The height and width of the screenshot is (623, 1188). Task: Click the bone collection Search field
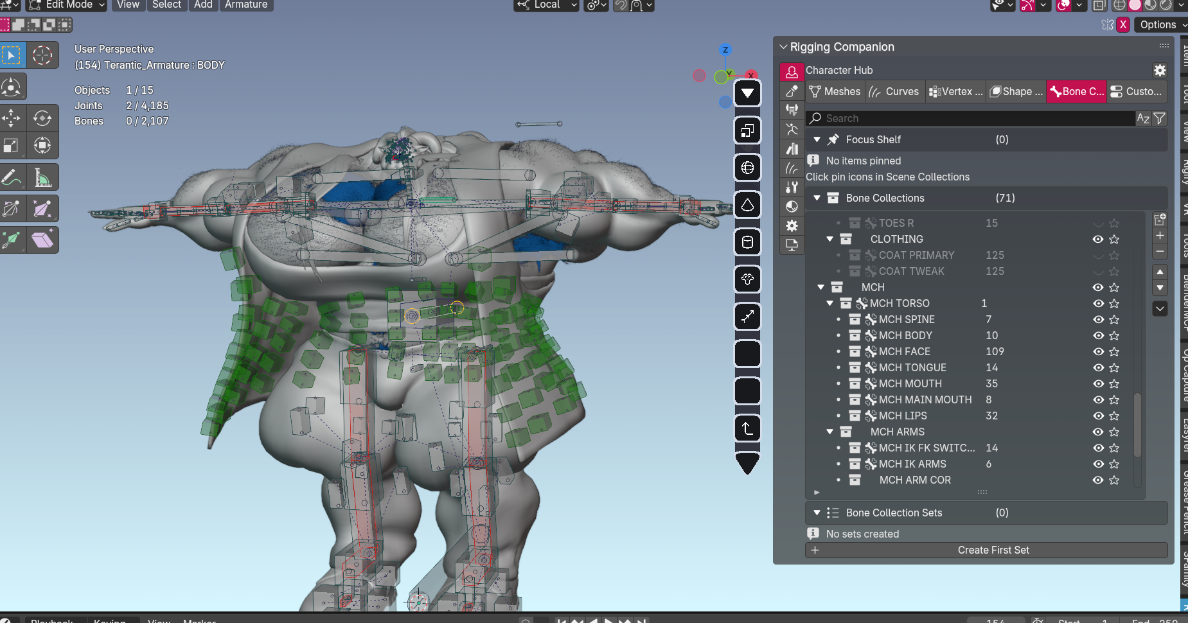(970, 118)
